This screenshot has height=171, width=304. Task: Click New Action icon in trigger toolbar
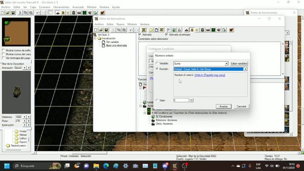tap(180, 30)
